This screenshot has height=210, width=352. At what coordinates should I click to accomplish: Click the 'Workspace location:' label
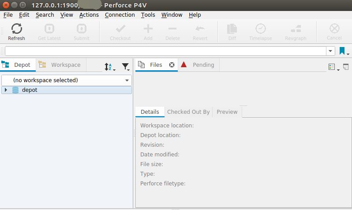click(167, 126)
